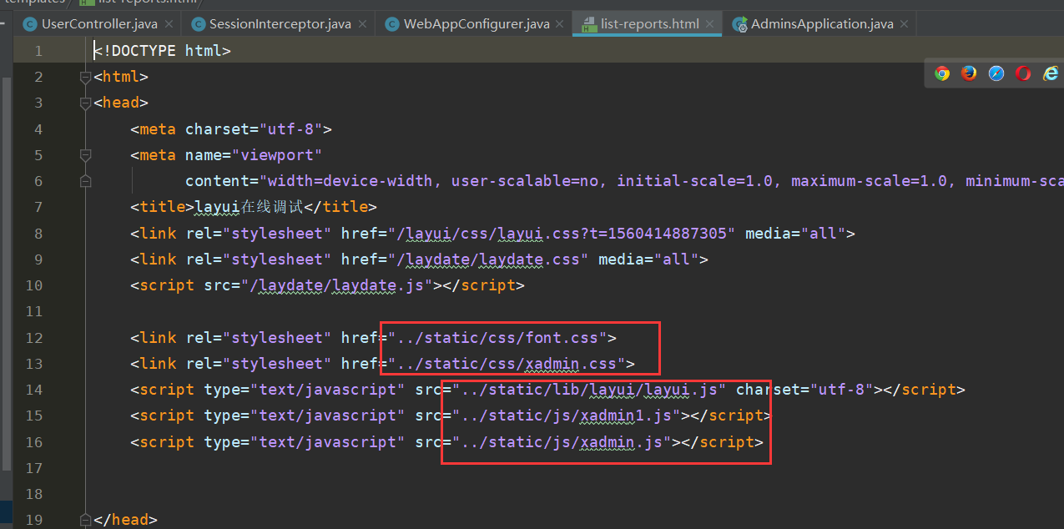
Task: Click rel="stylesheet" on line 12
Action: 259,338
